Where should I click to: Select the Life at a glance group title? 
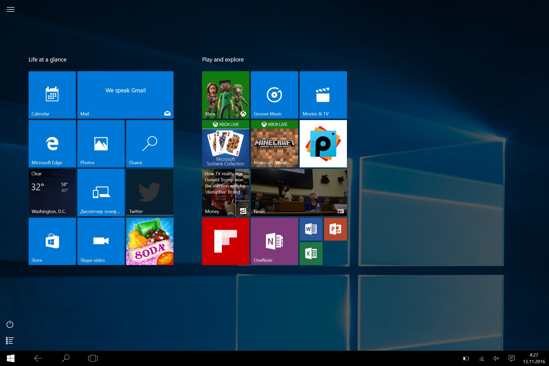coord(48,60)
